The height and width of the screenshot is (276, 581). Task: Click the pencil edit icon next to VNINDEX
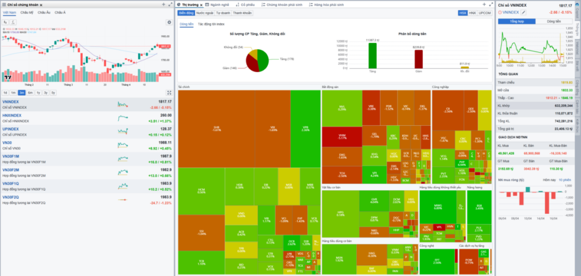524,11
